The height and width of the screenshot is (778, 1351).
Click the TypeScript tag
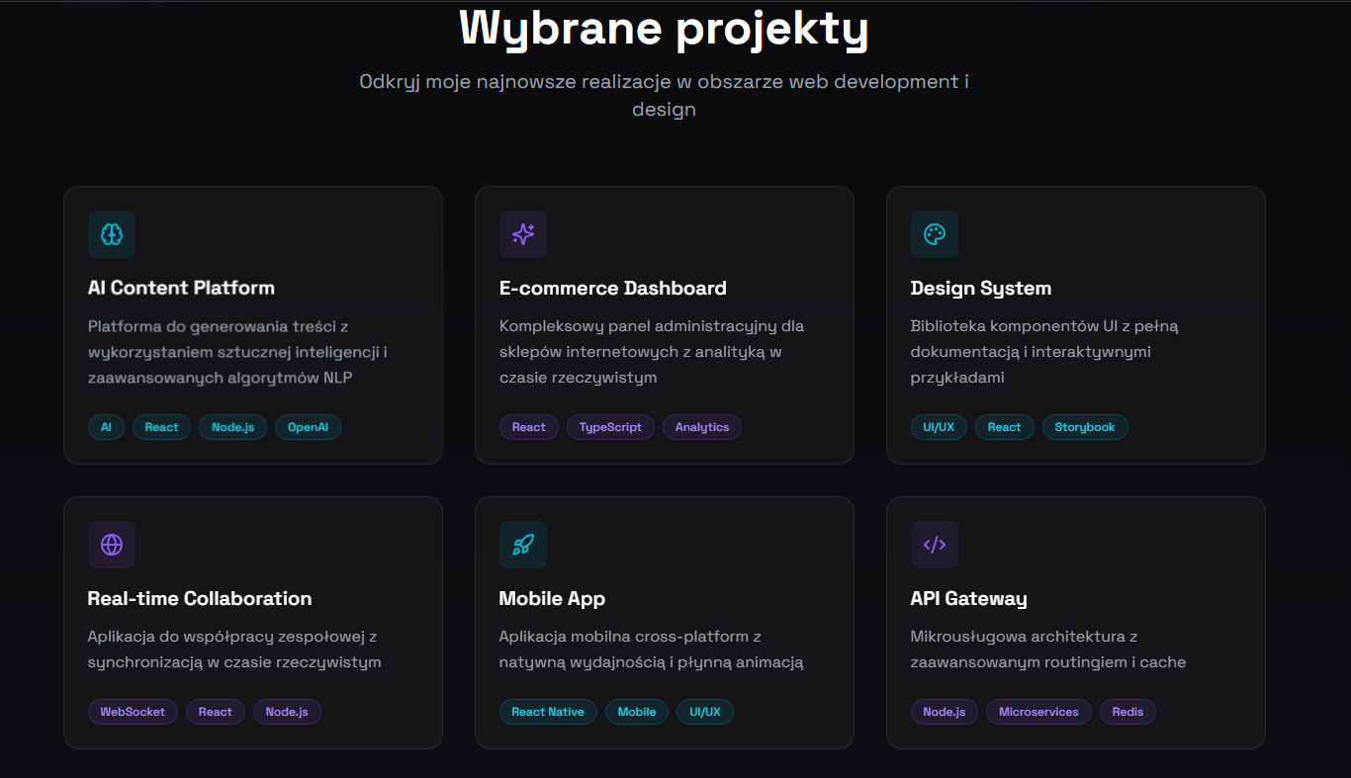[x=610, y=427]
